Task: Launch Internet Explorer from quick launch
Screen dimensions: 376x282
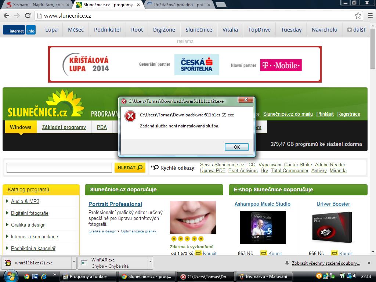Action: [44, 276]
